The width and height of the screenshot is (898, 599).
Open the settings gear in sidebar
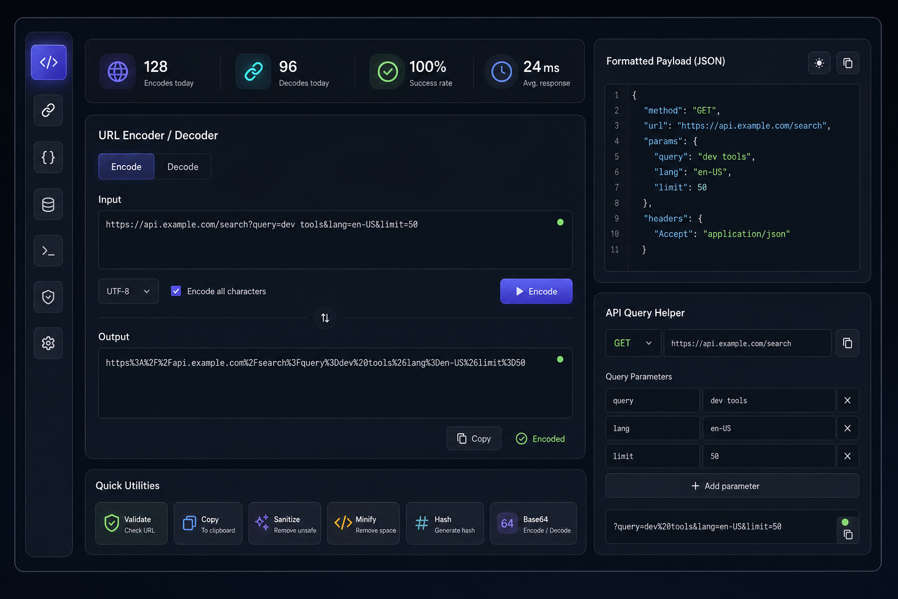[49, 343]
